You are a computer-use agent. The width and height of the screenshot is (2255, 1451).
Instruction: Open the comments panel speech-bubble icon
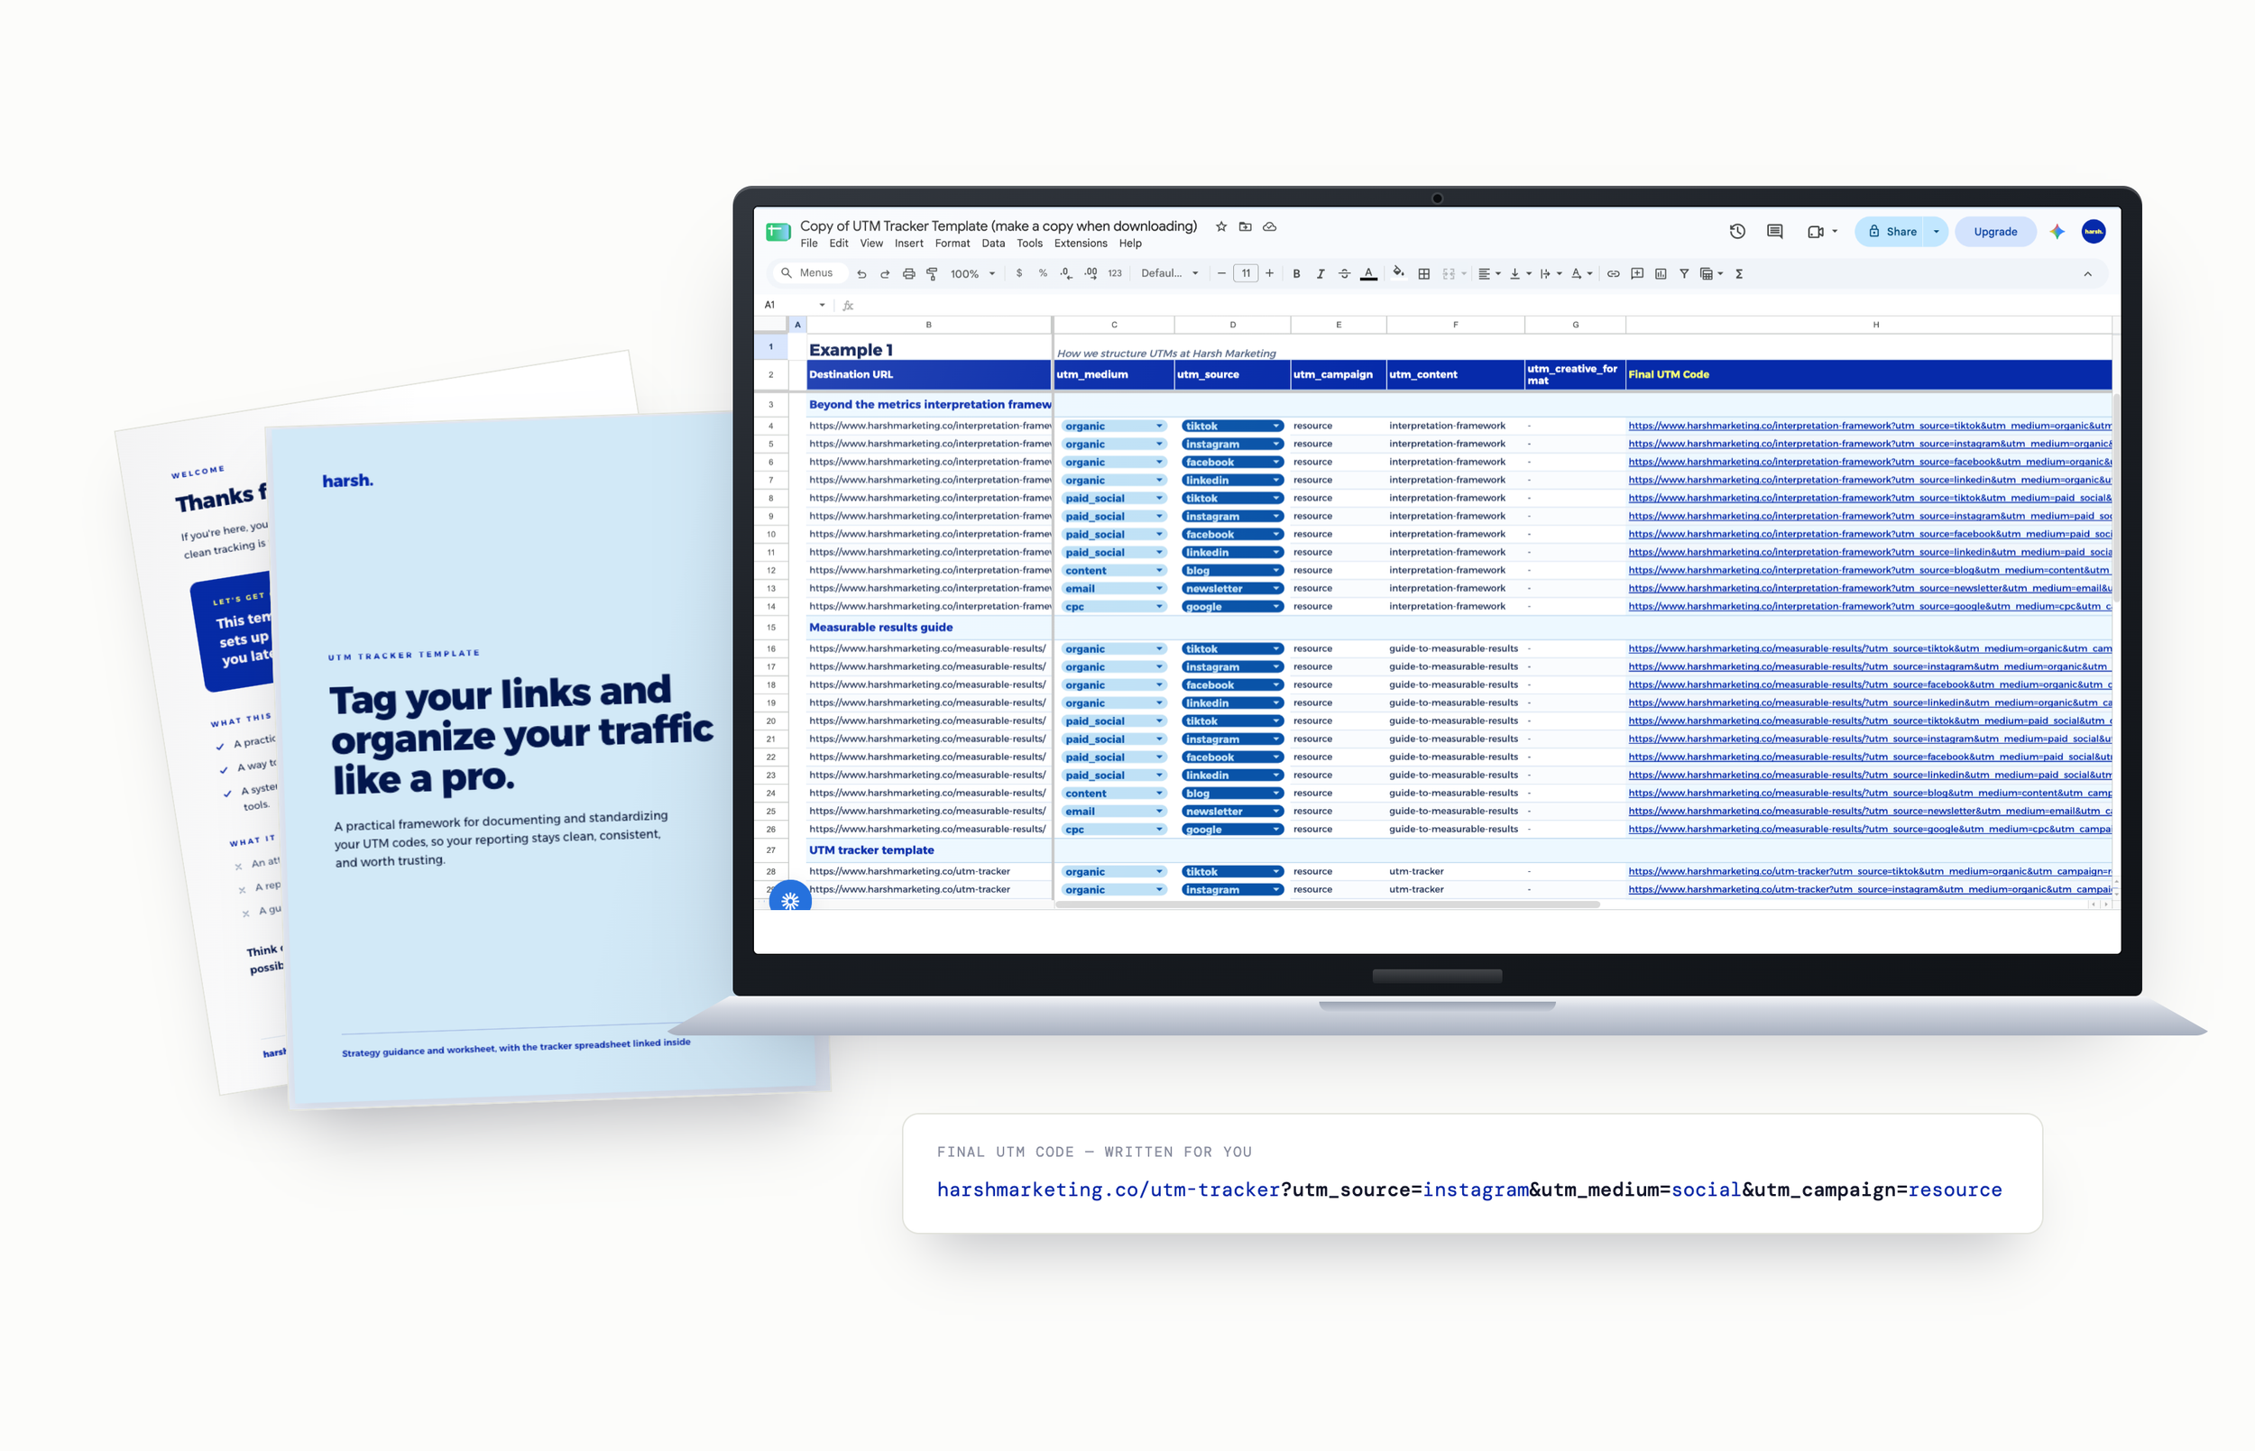[x=1774, y=232]
